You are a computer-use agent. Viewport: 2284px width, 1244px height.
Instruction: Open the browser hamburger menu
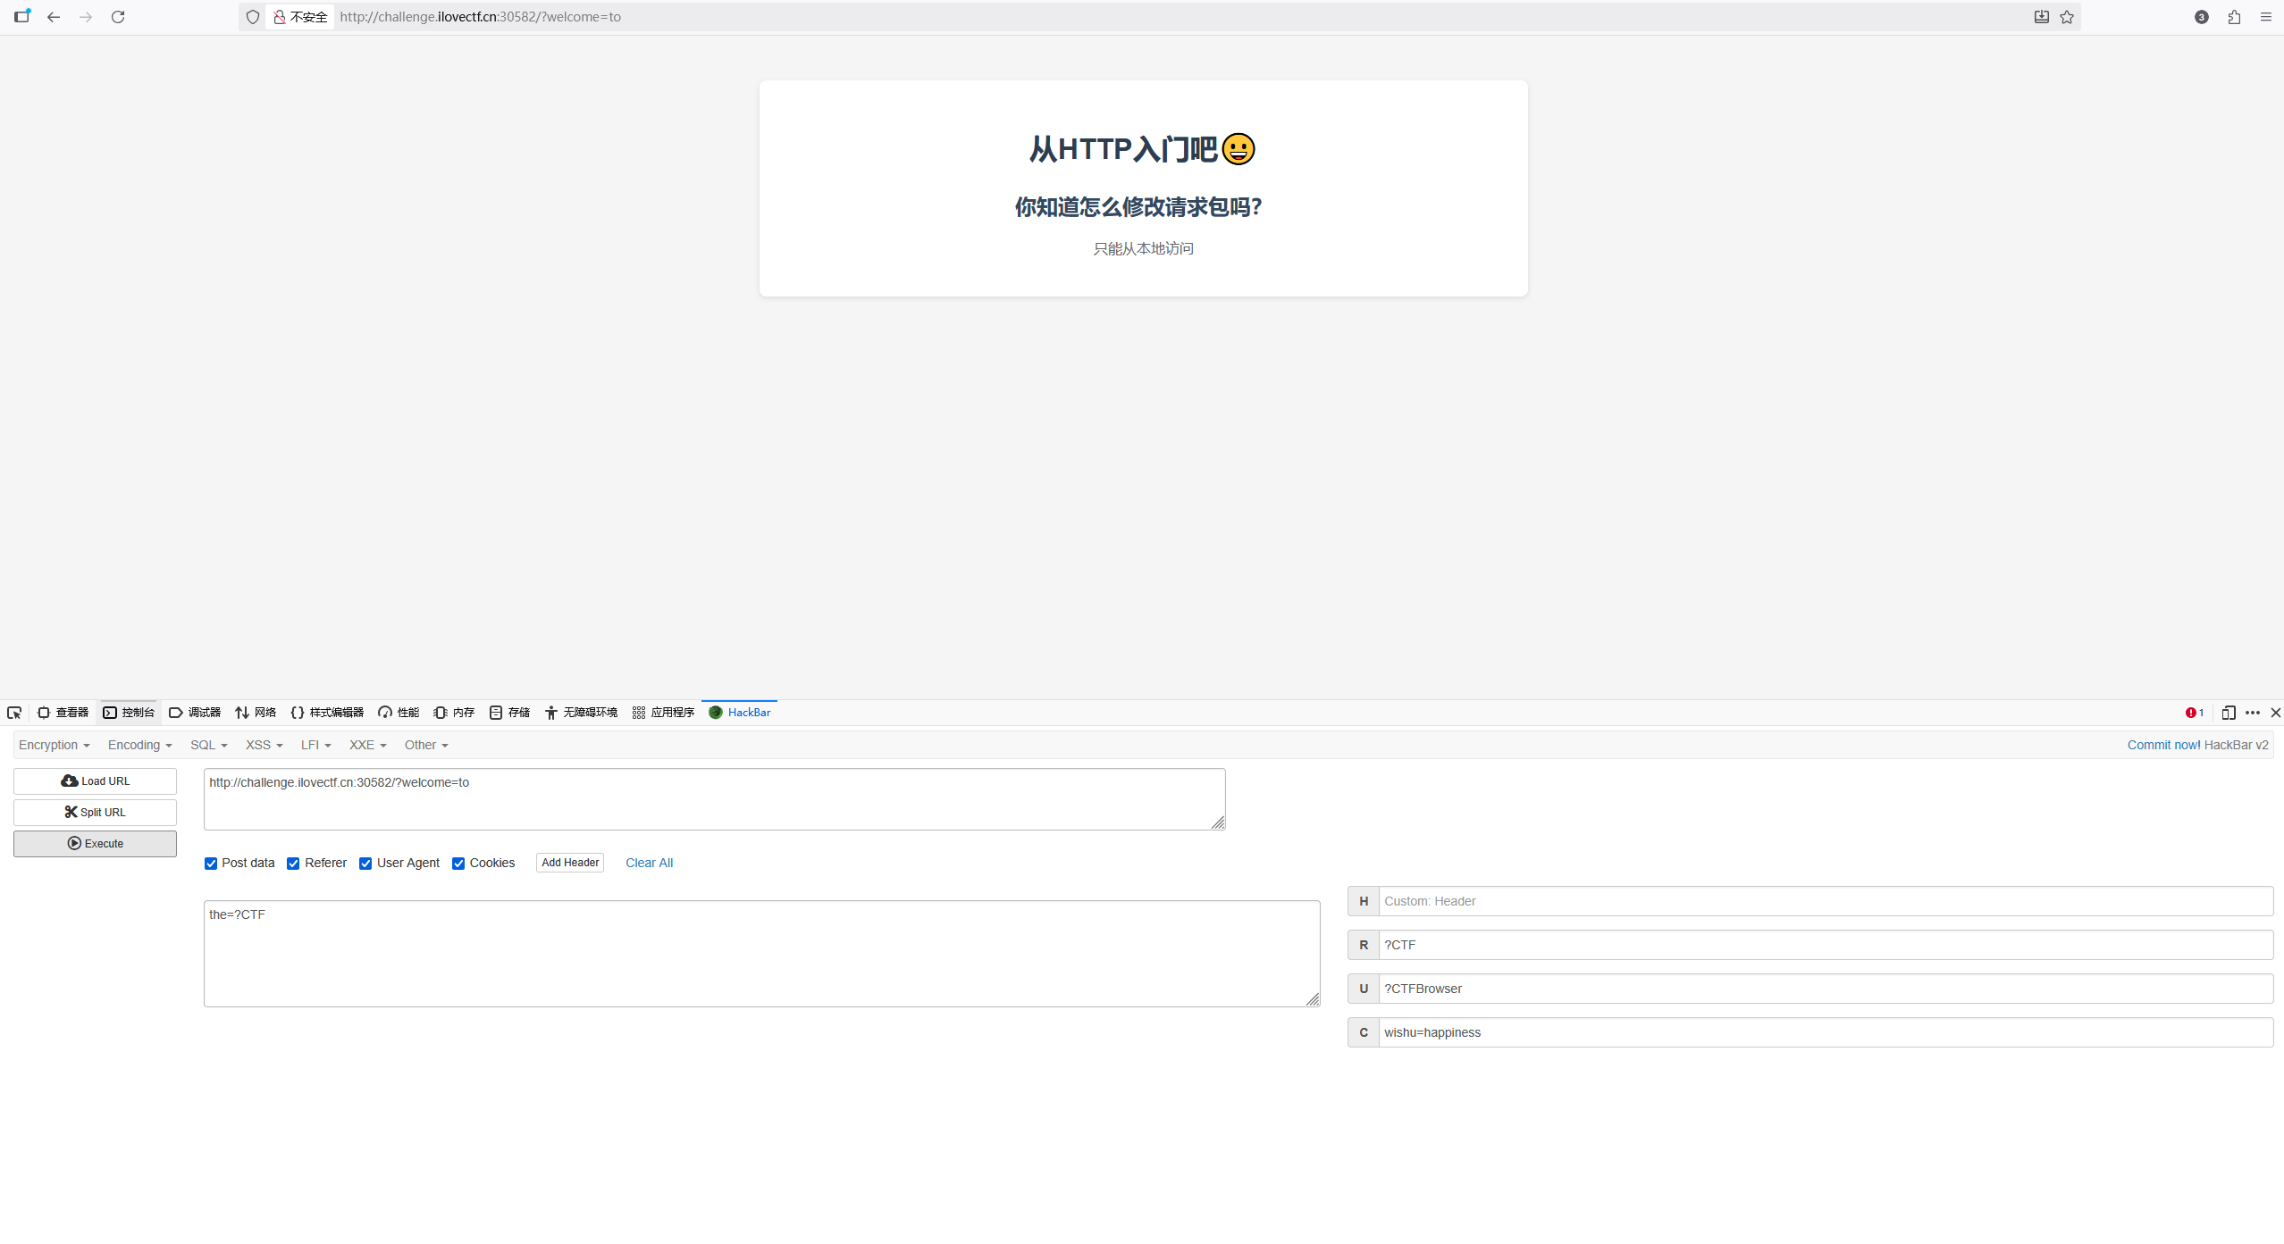coord(2266,17)
